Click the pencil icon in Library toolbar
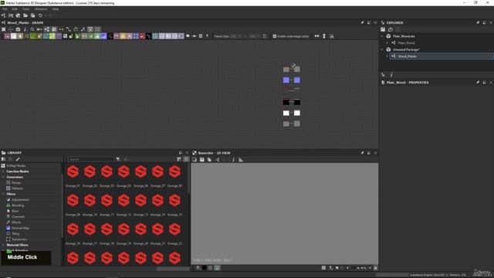Screen dimensions: 494x278 pyautogui.click(x=18, y=159)
